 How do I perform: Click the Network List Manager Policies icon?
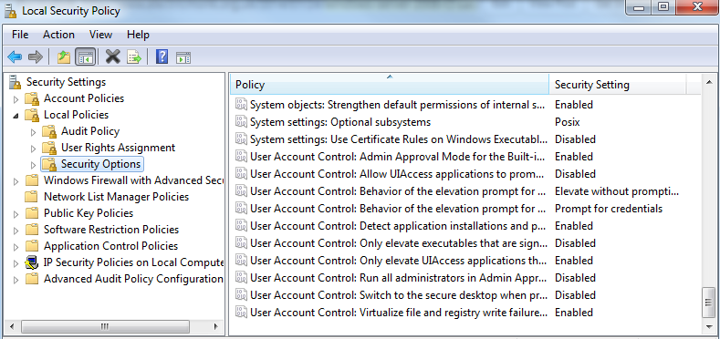point(32,197)
